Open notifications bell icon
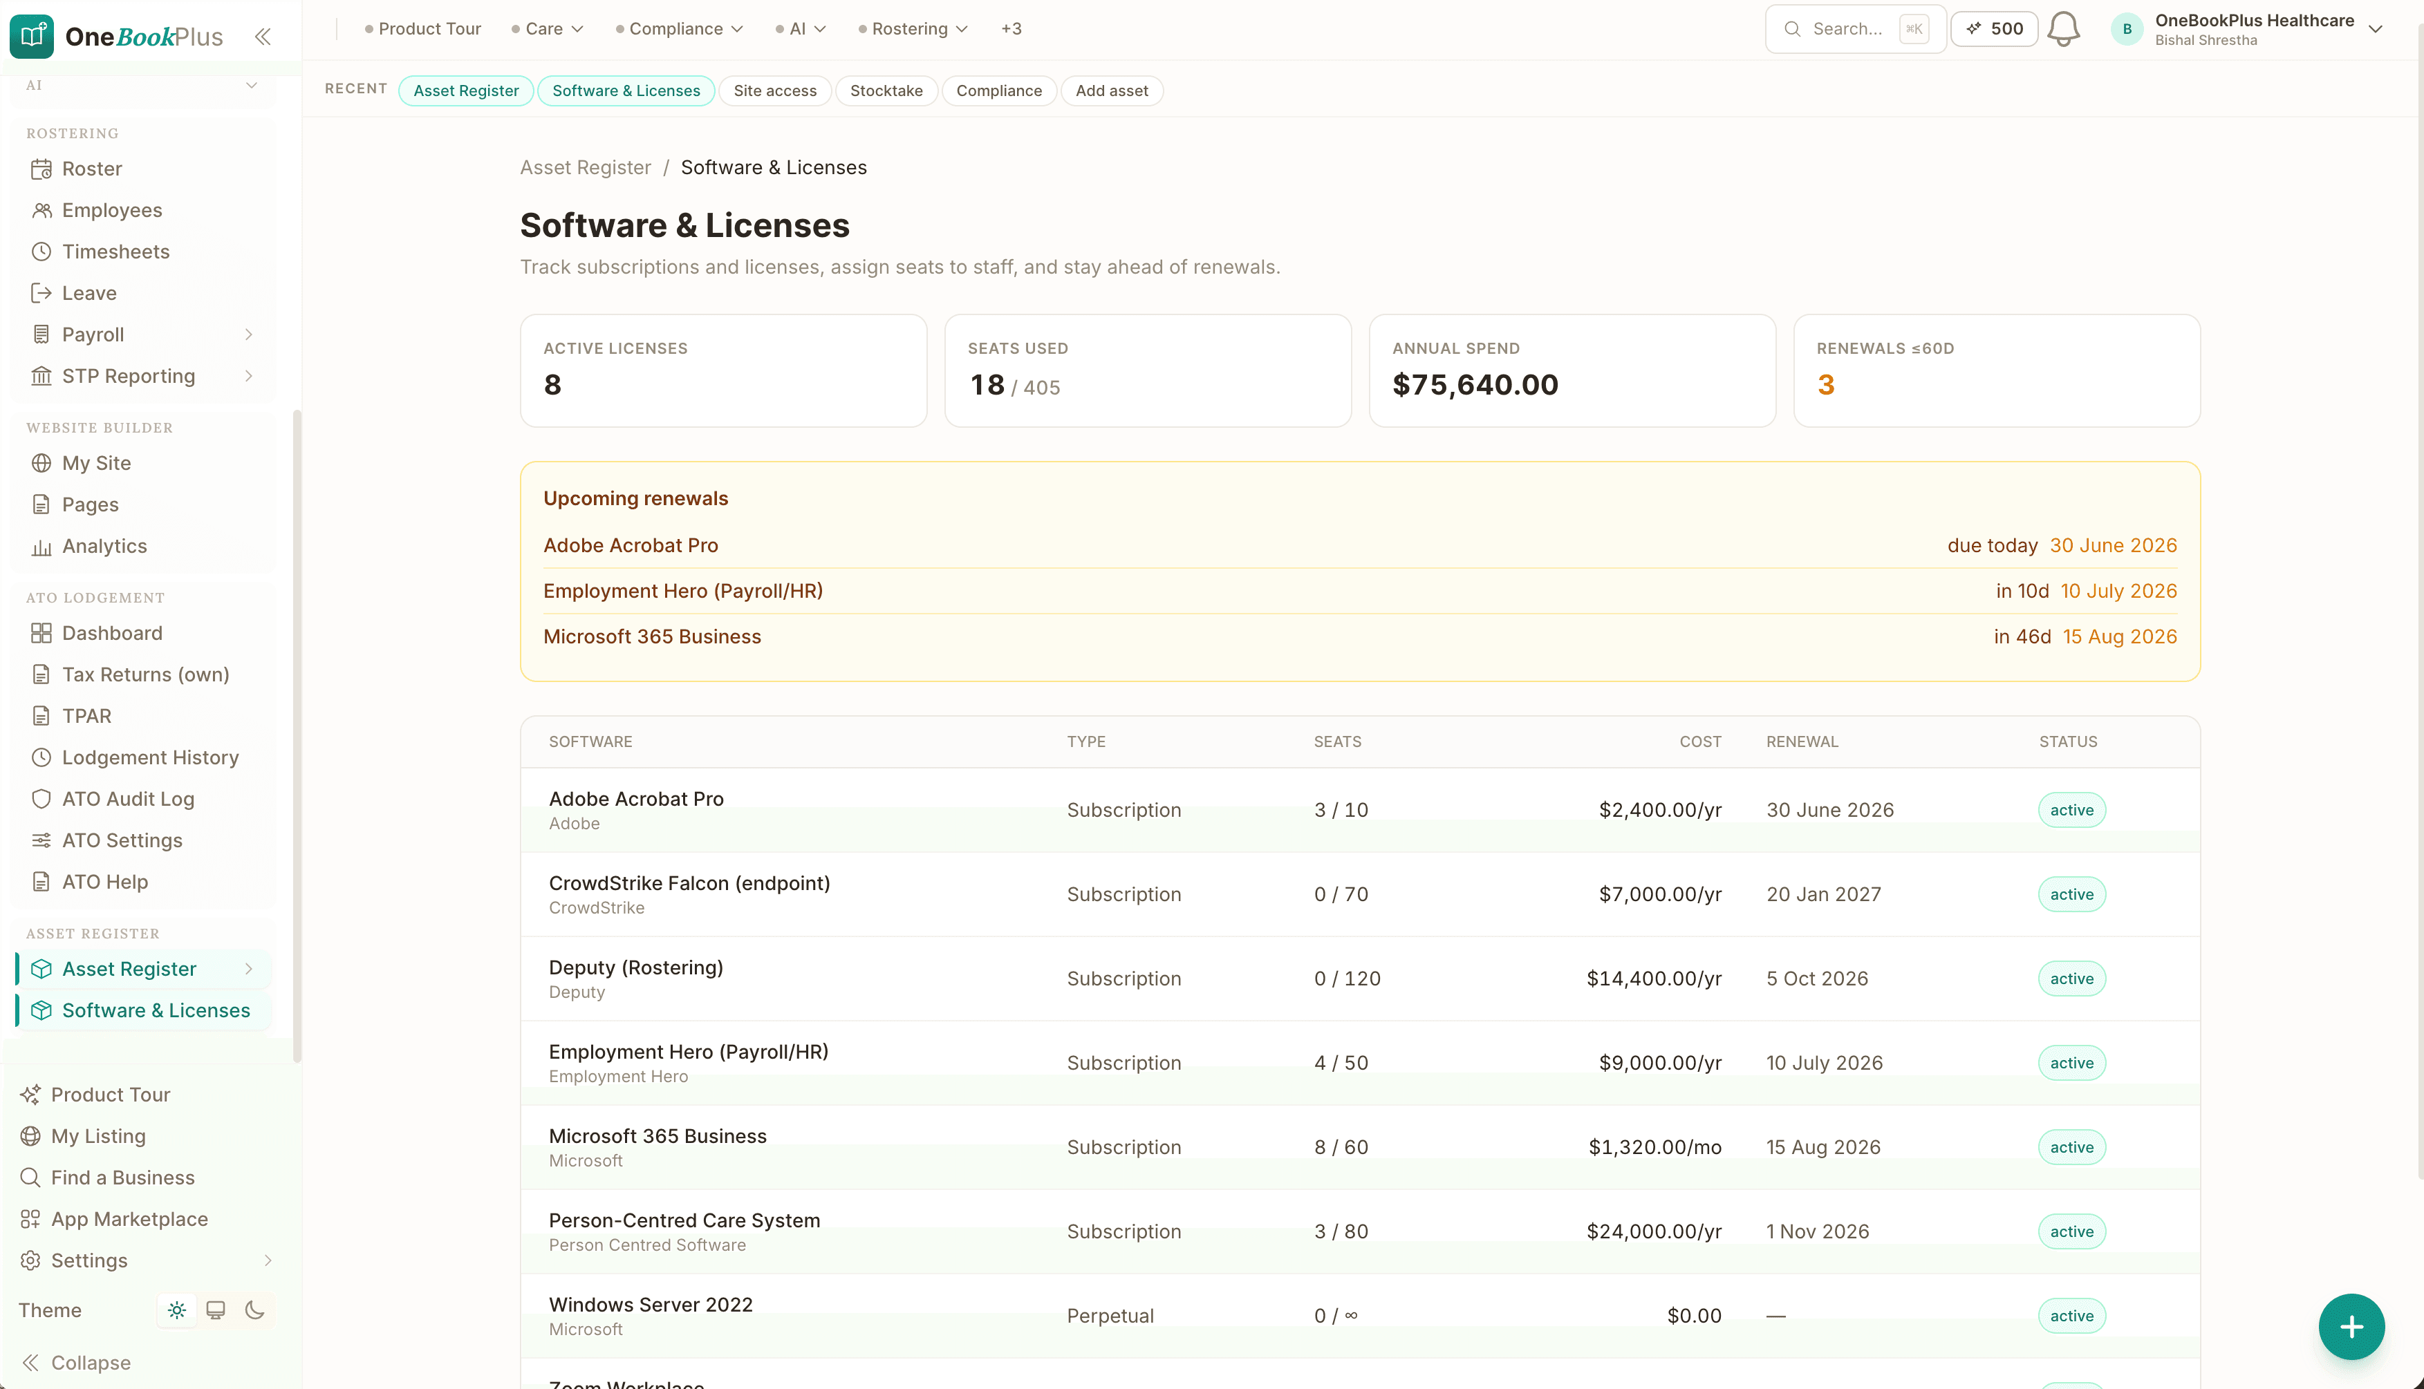The image size is (2424, 1389). [x=2063, y=28]
